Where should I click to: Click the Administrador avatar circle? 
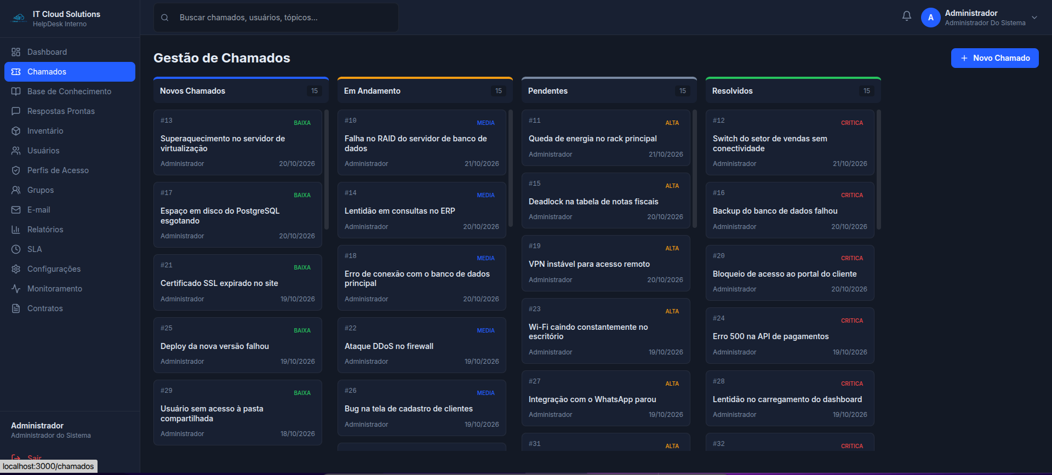(x=930, y=18)
